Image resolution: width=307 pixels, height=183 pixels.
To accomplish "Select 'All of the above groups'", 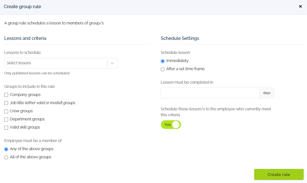I will point(6,157).
